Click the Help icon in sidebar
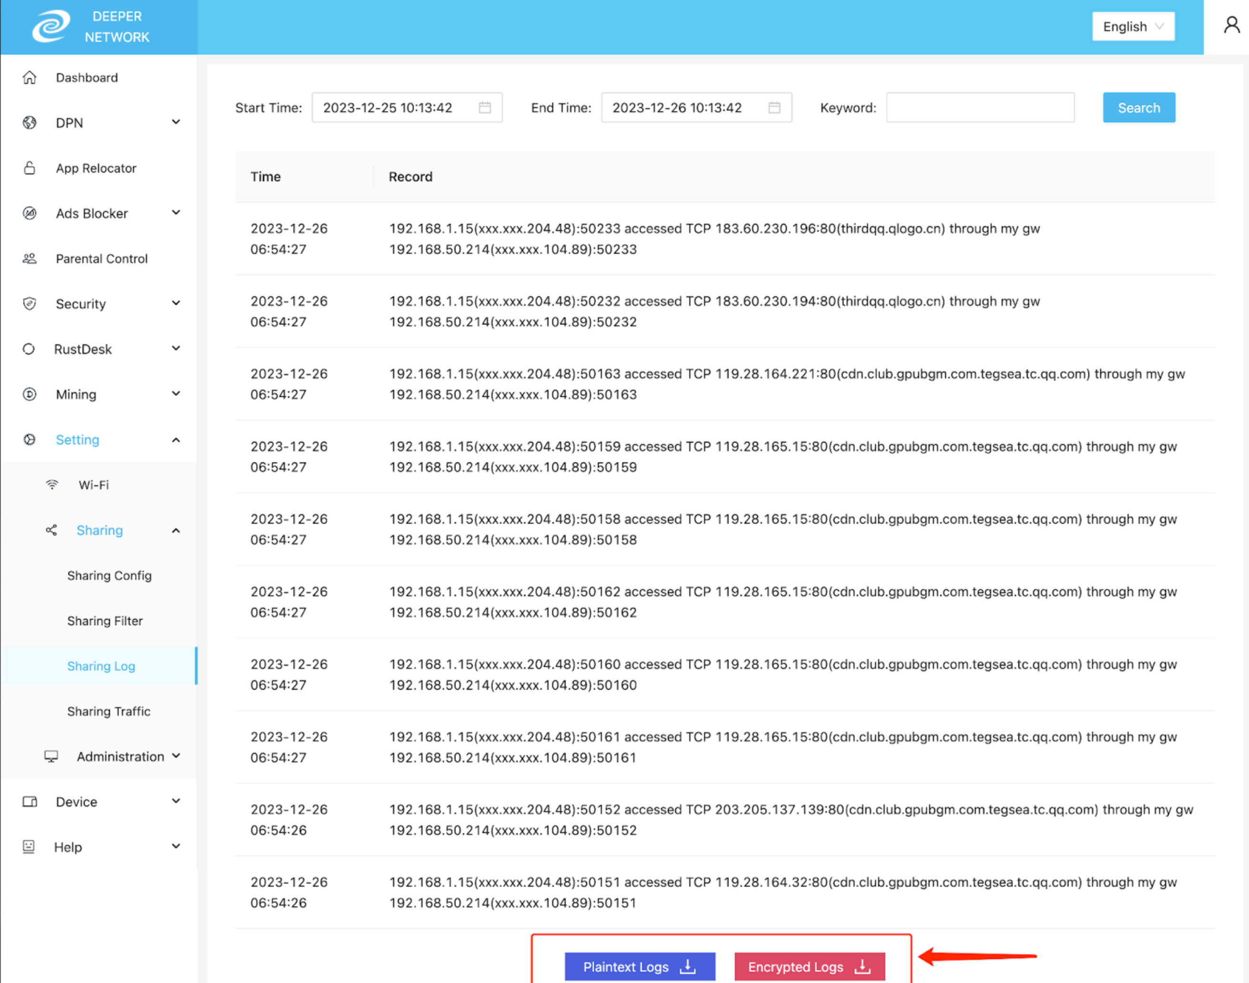 click(x=29, y=846)
